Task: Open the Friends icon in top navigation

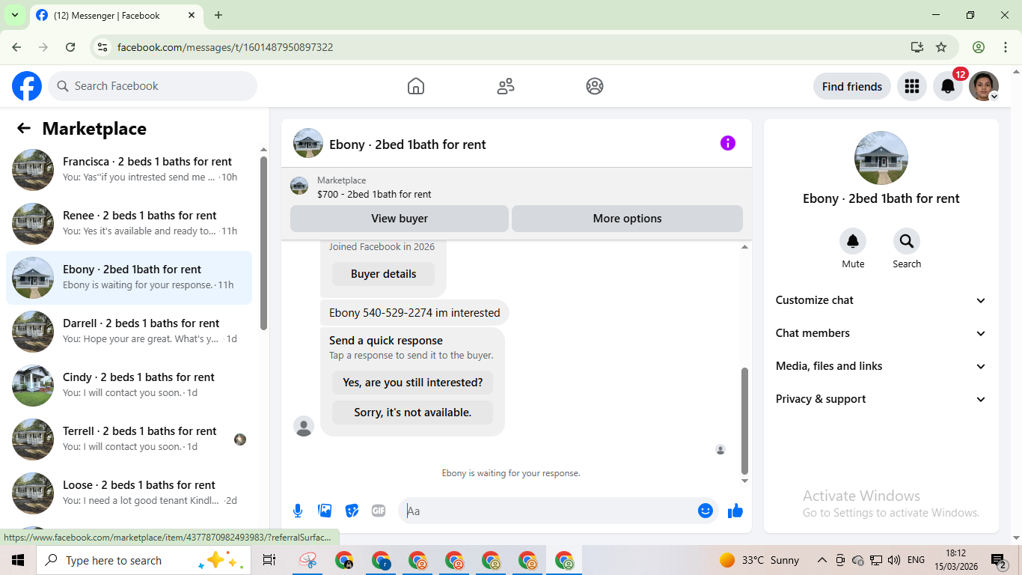Action: [x=506, y=86]
